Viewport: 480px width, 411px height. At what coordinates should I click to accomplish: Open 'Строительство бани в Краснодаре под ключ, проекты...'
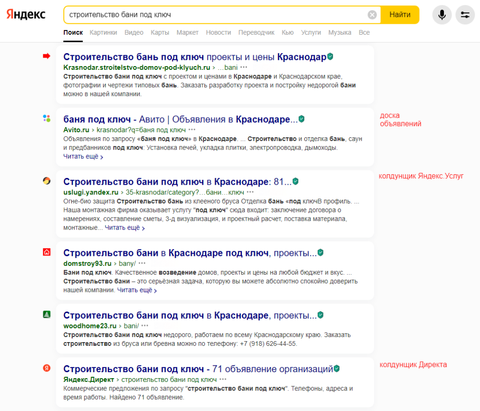[190, 253]
